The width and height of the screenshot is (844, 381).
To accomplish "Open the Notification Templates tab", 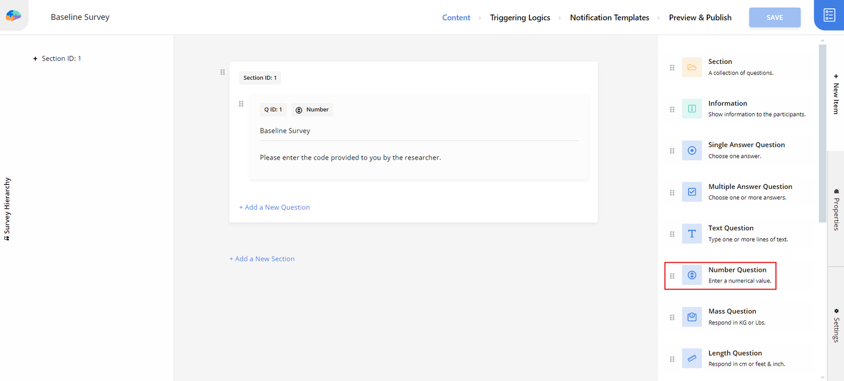I will pyautogui.click(x=609, y=18).
